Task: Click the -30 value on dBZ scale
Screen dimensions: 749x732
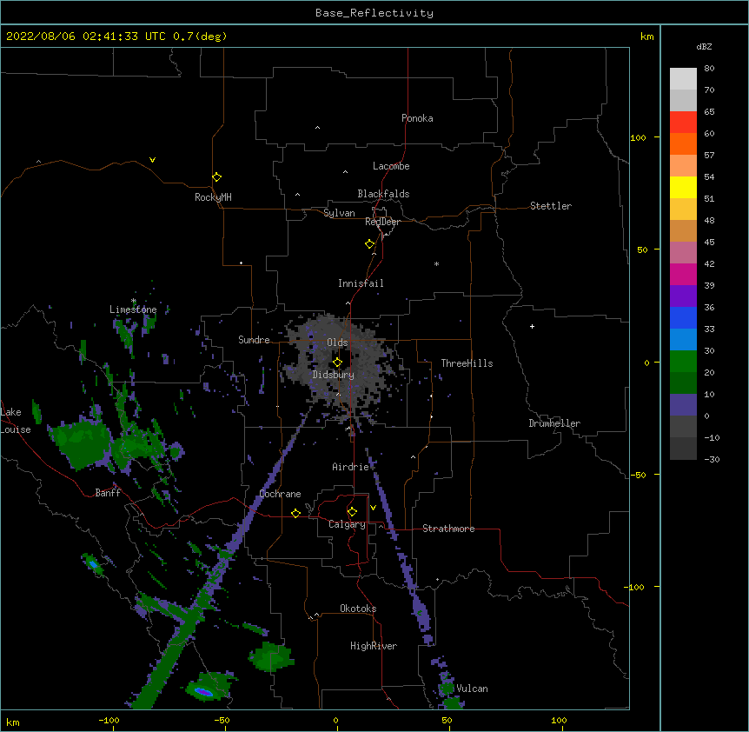Action: pyautogui.click(x=712, y=459)
